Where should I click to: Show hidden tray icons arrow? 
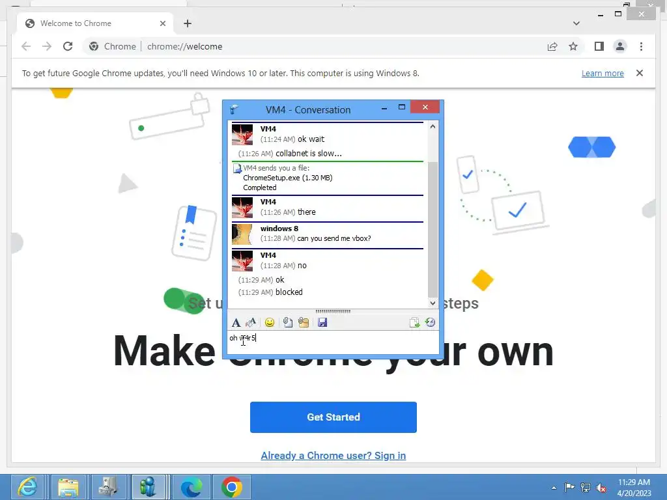click(x=554, y=488)
